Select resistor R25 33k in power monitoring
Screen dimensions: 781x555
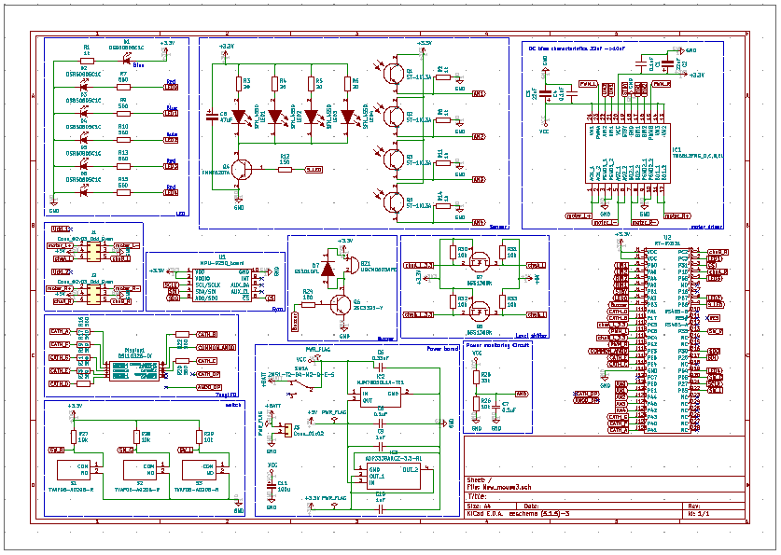[476, 376]
